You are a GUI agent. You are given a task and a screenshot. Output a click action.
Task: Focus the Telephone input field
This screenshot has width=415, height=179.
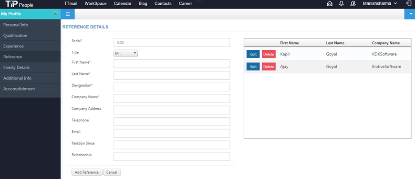tap(172, 122)
